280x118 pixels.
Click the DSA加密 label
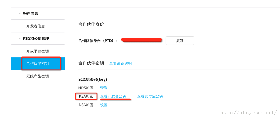pos(87,105)
